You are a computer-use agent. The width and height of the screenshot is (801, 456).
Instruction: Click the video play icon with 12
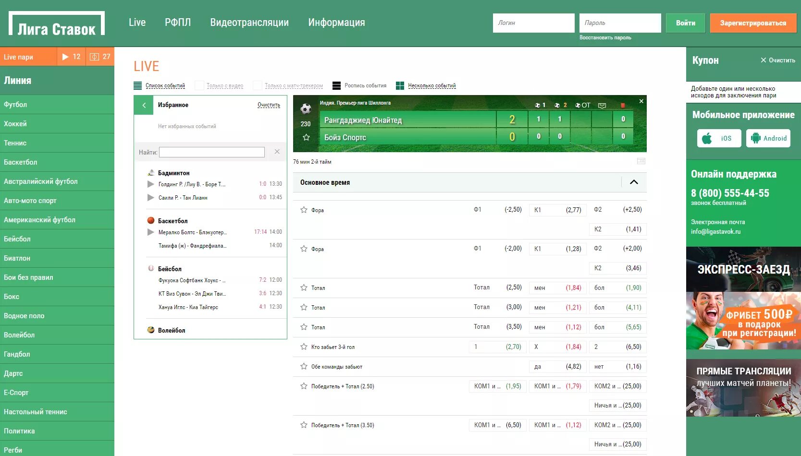[72, 57]
